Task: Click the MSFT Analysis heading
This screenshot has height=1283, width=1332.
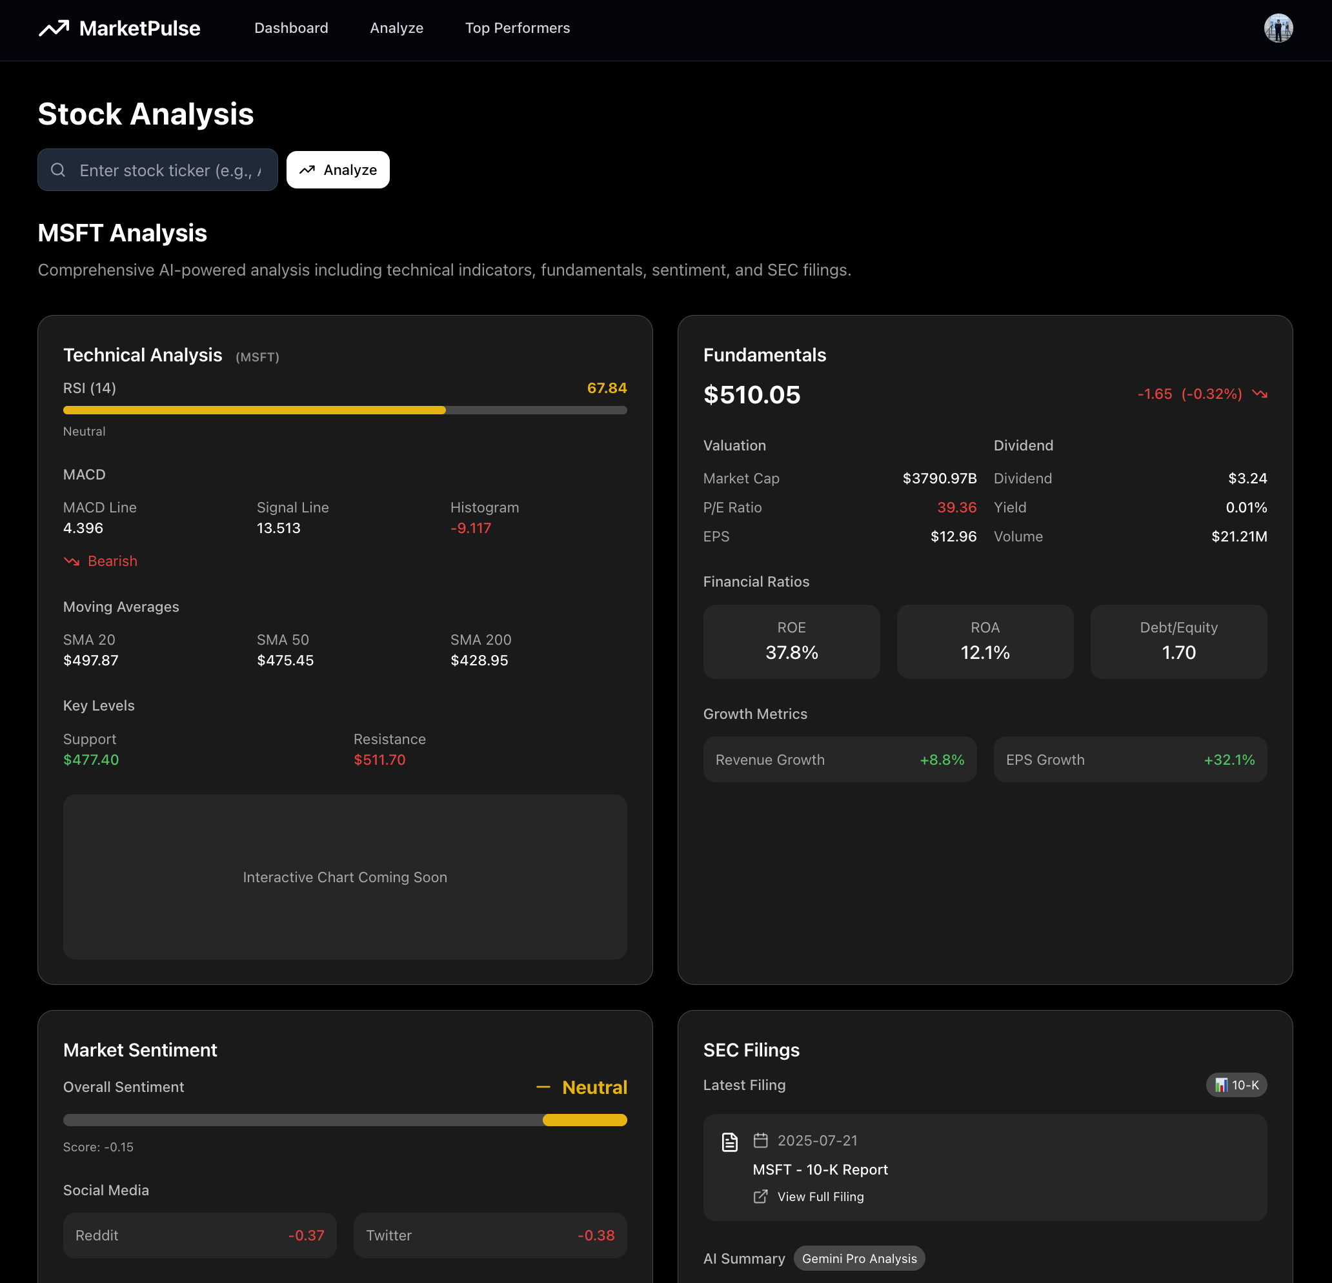Action: tap(123, 233)
